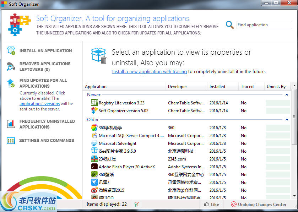The width and height of the screenshot is (298, 212).
Task: Click inside the Find application search field
Action: [264, 25]
